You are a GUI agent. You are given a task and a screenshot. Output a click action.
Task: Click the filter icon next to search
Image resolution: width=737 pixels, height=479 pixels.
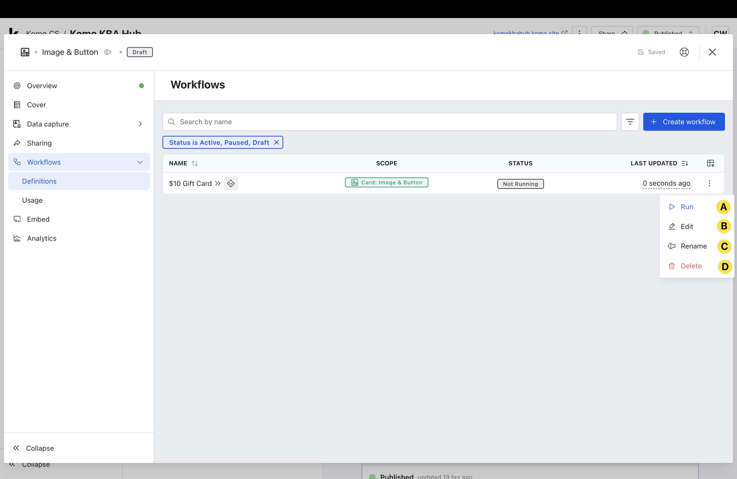pyautogui.click(x=630, y=122)
